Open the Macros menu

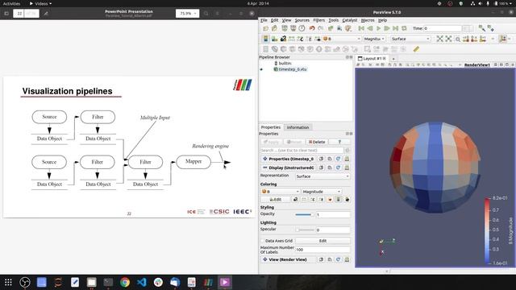pyautogui.click(x=368, y=20)
